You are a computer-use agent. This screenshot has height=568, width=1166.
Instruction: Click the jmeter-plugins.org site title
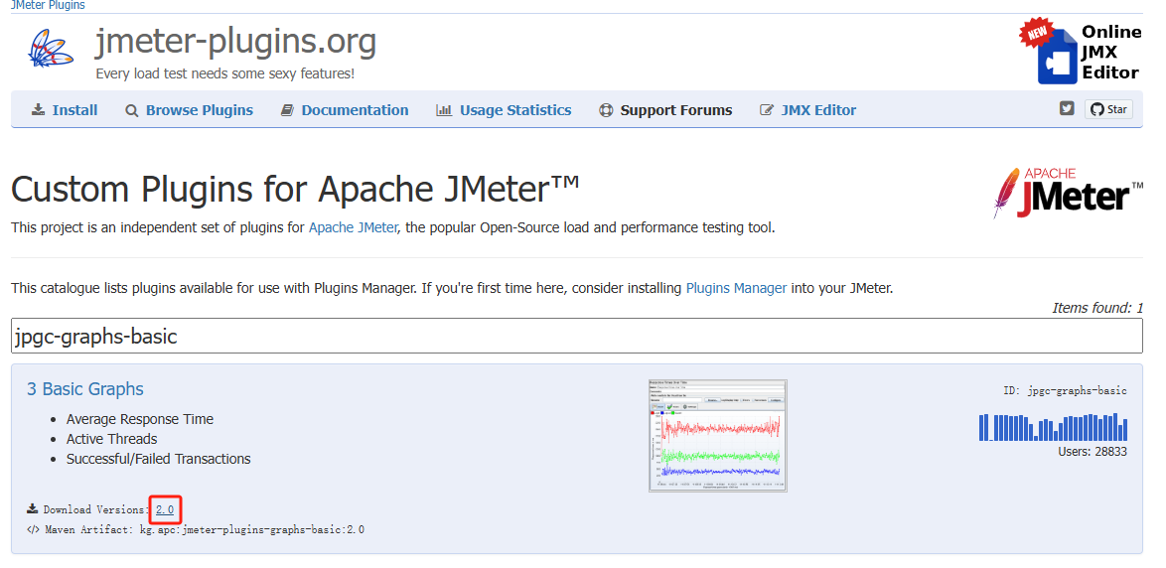click(x=235, y=43)
